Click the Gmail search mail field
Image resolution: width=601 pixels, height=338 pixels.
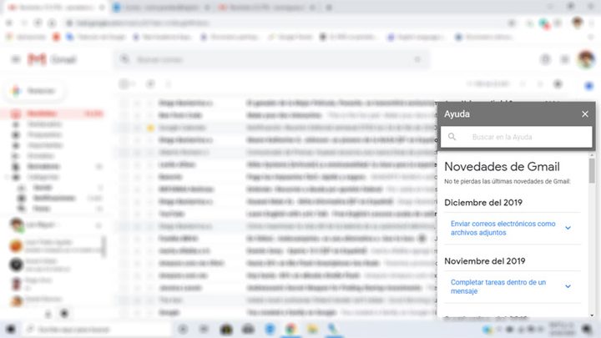[271, 60]
